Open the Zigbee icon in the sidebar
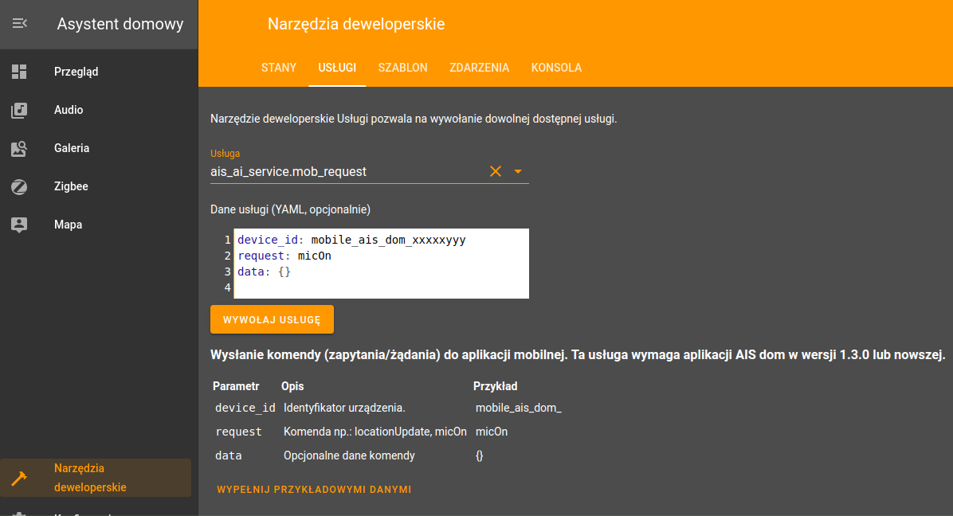This screenshot has height=516, width=953. [x=19, y=186]
